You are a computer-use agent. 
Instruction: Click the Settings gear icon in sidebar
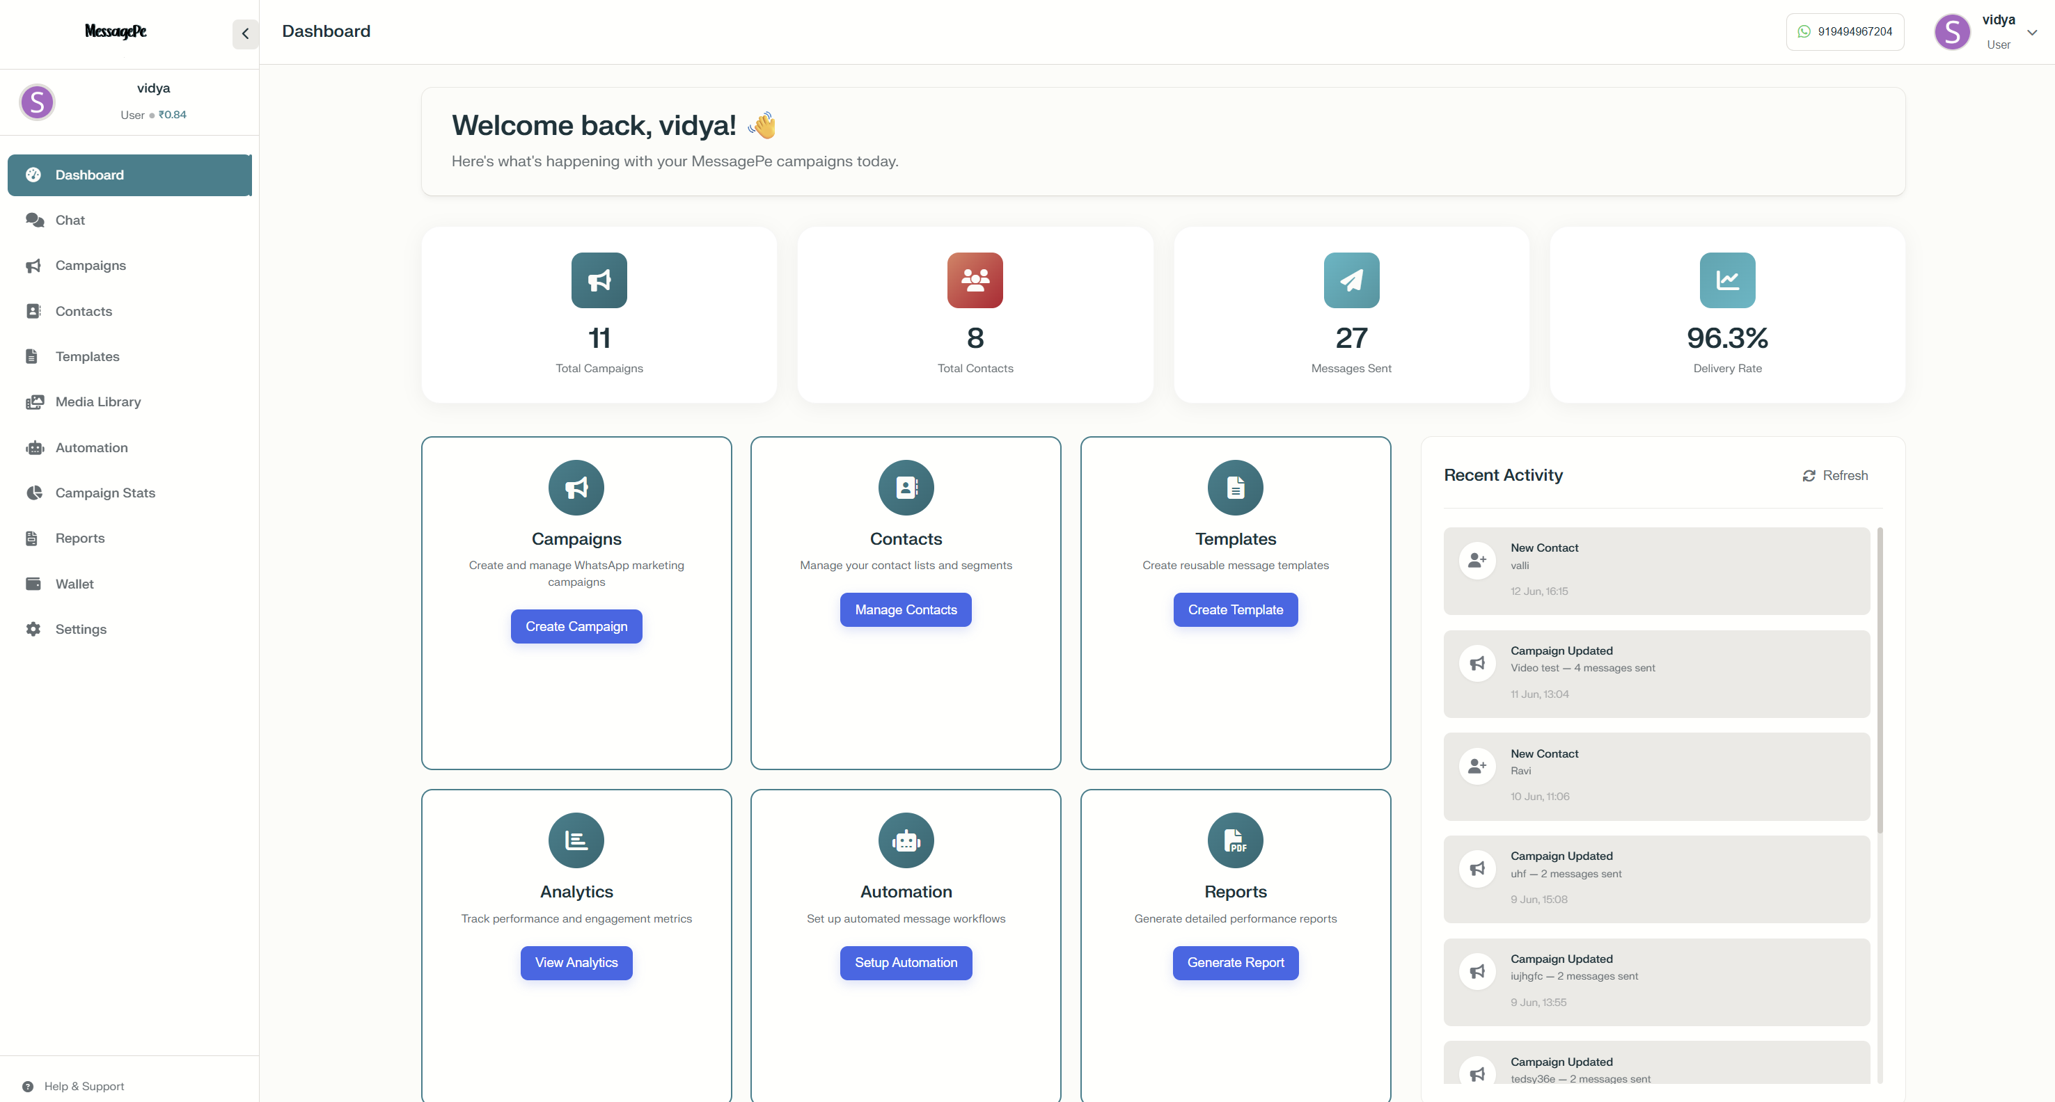click(x=33, y=629)
